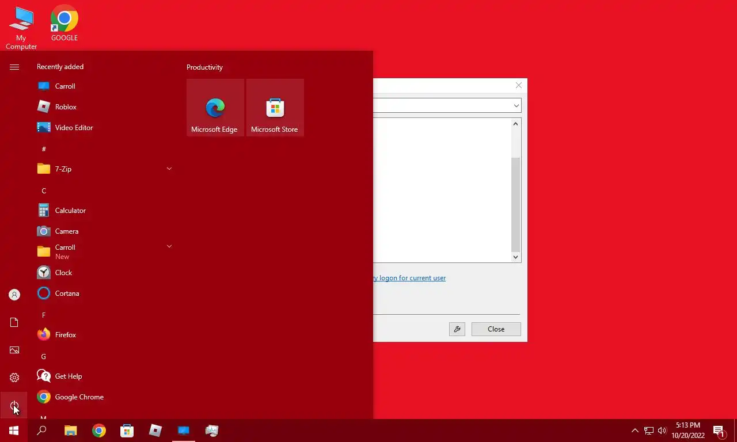Open taskbar Search magnifier
This screenshot has width=737, height=442.
click(41, 430)
